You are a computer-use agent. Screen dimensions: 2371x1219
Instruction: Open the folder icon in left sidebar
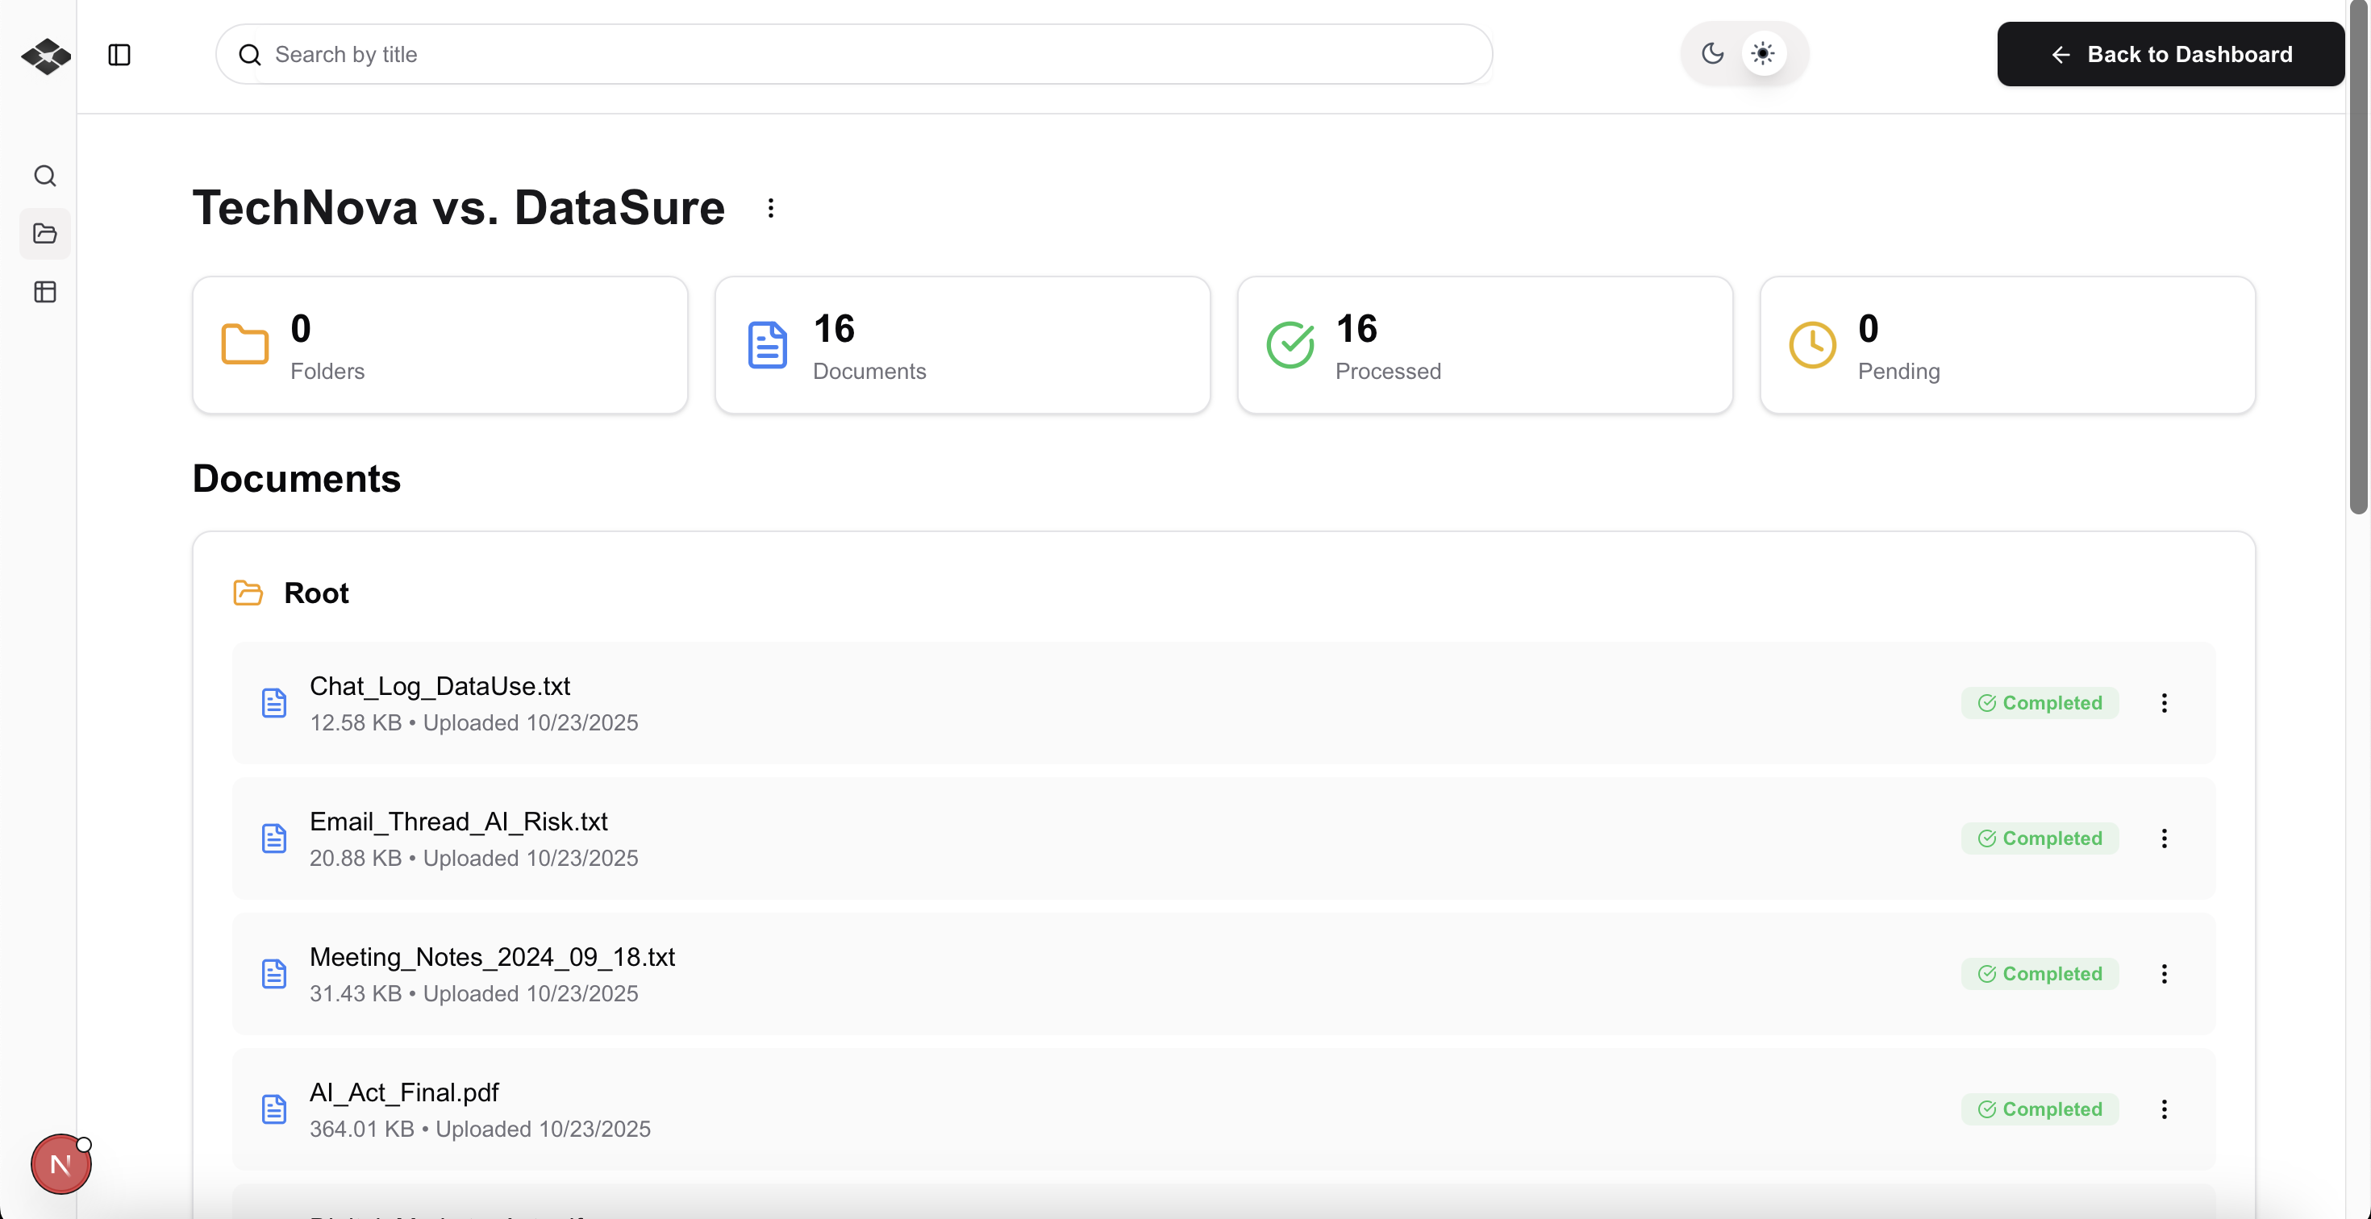coord(45,234)
